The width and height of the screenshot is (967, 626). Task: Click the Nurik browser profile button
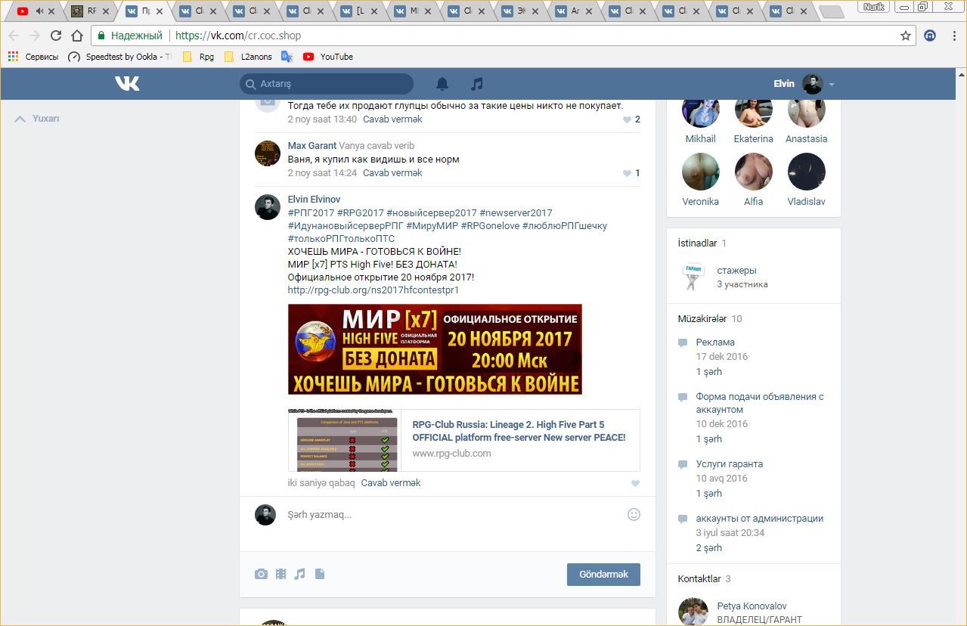pyautogui.click(x=874, y=7)
